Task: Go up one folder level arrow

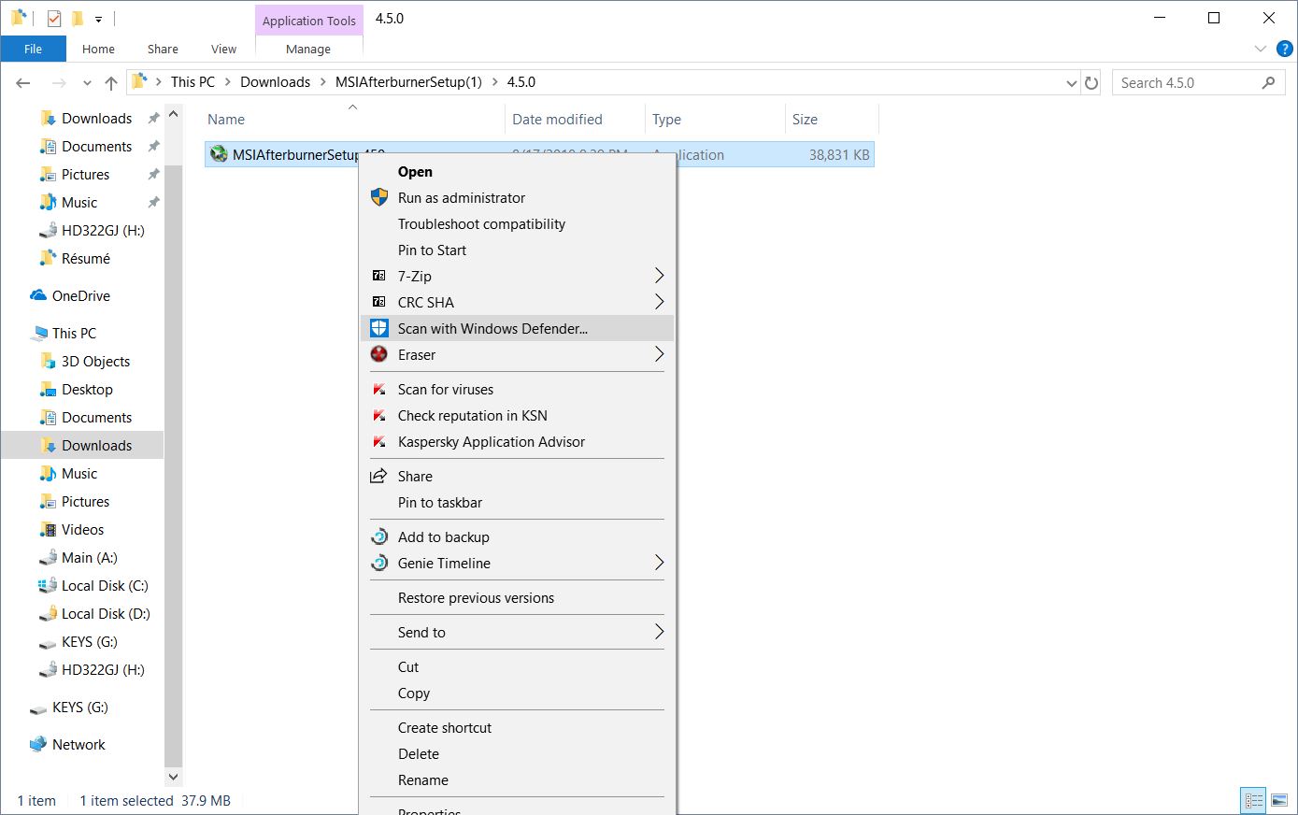Action: (x=111, y=83)
